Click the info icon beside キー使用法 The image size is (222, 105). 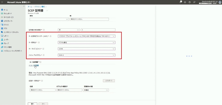[39, 43]
